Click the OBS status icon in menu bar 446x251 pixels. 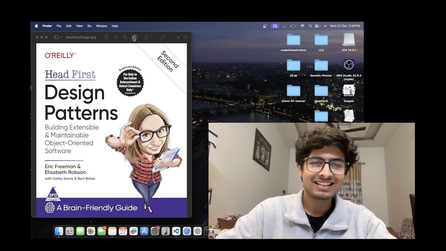265,26
